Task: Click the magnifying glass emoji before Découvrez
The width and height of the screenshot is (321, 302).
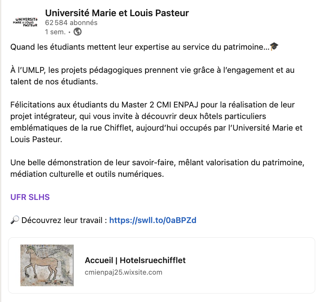Action: tap(15, 220)
